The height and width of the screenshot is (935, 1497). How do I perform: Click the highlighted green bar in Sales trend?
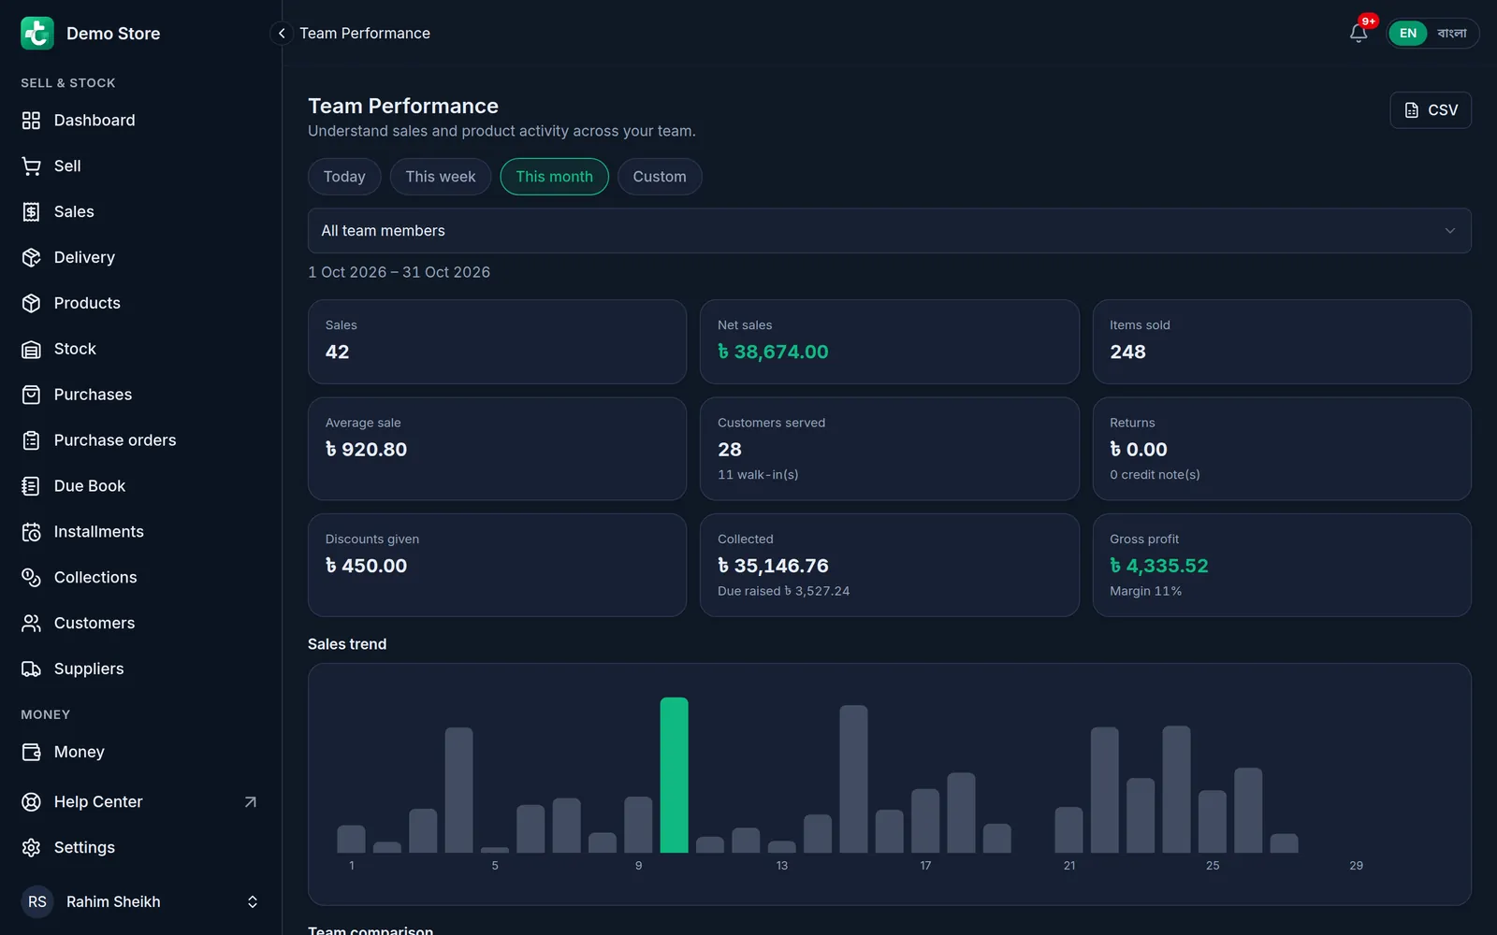tap(674, 775)
